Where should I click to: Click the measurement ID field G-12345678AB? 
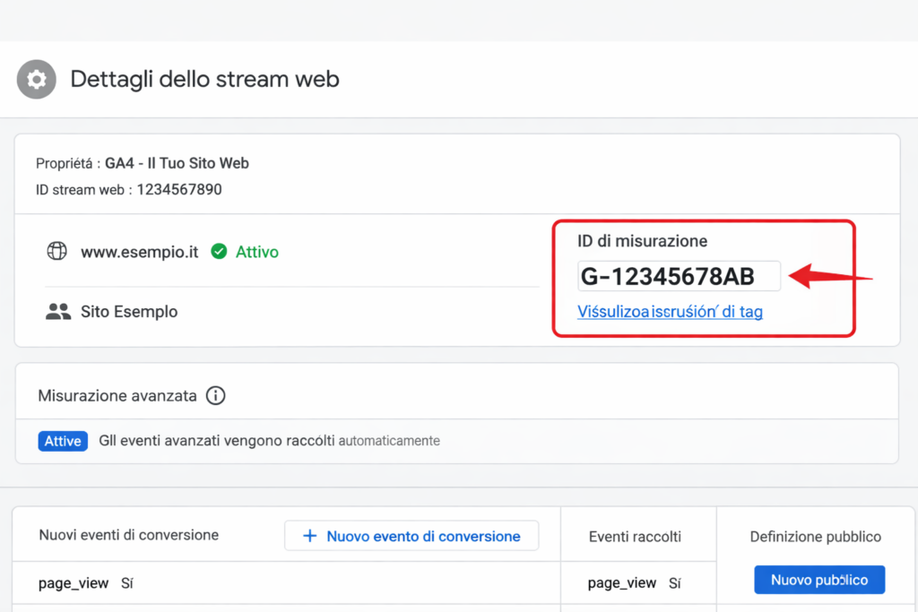click(679, 276)
